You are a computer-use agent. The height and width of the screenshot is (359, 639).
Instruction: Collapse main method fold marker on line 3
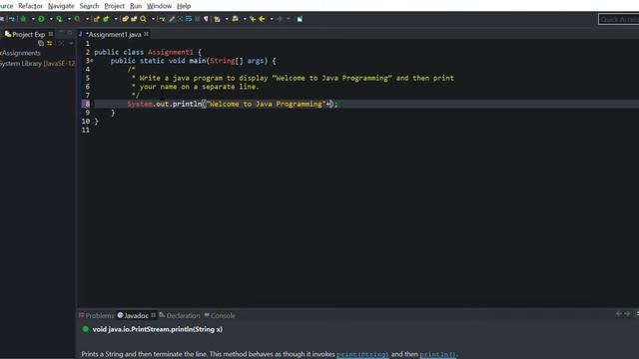92,61
